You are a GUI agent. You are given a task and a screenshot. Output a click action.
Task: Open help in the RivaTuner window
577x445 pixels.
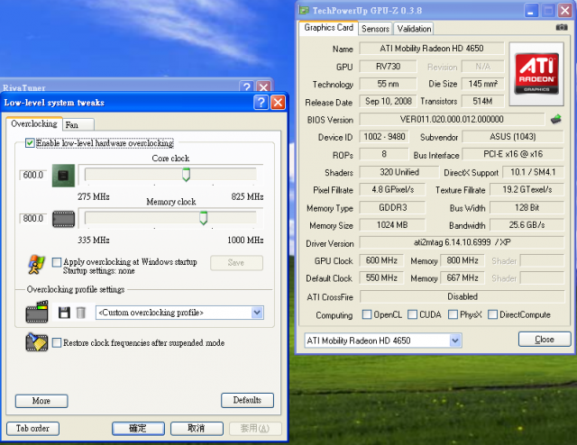click(246, 86)
